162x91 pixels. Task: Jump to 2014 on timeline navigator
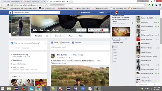pyautogui.click(x=115, y=53)
